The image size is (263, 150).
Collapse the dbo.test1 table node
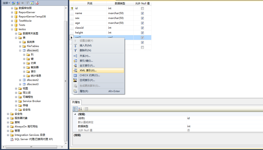(20, 50)
